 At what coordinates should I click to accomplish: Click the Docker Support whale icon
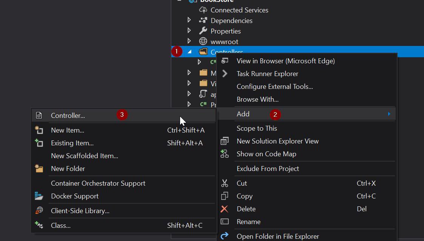[39, 196]
